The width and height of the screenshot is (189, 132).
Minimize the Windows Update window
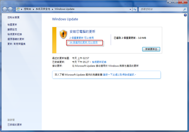click(x=170, y=2)
